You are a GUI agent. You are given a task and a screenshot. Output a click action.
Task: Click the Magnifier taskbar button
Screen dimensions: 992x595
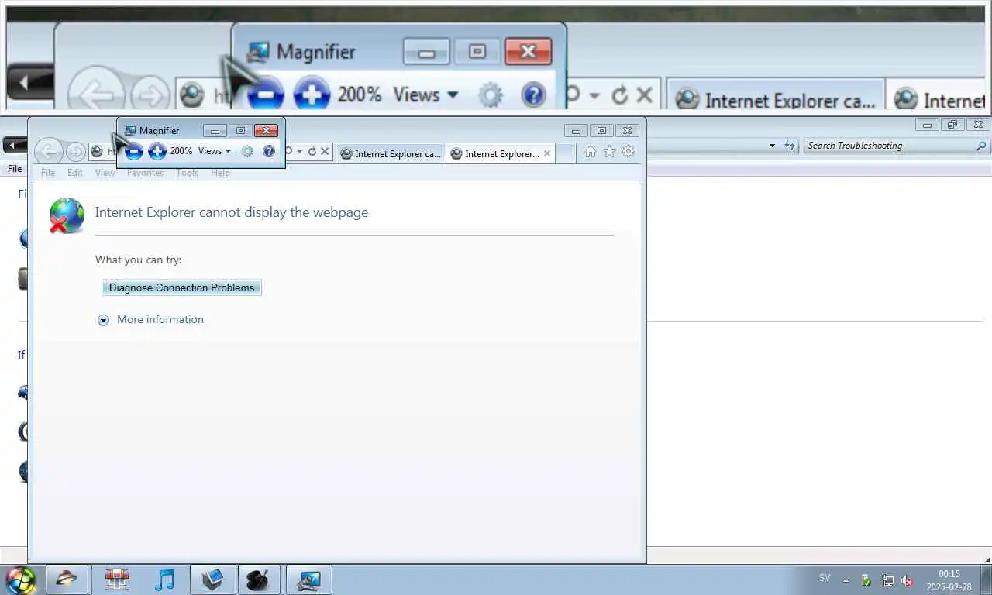(x=309, y=580)
